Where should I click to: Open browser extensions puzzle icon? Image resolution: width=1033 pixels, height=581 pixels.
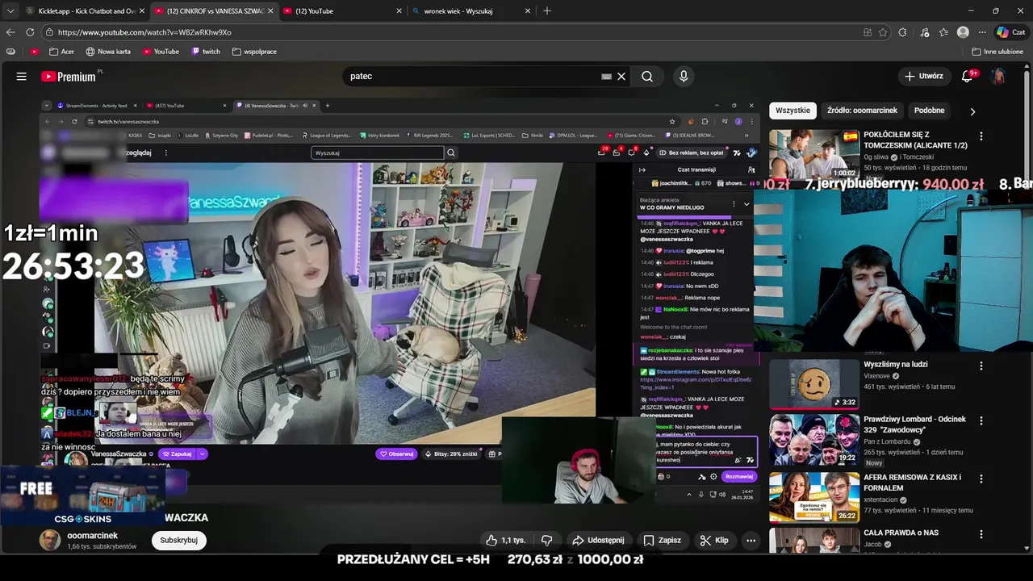click(902, 32)
